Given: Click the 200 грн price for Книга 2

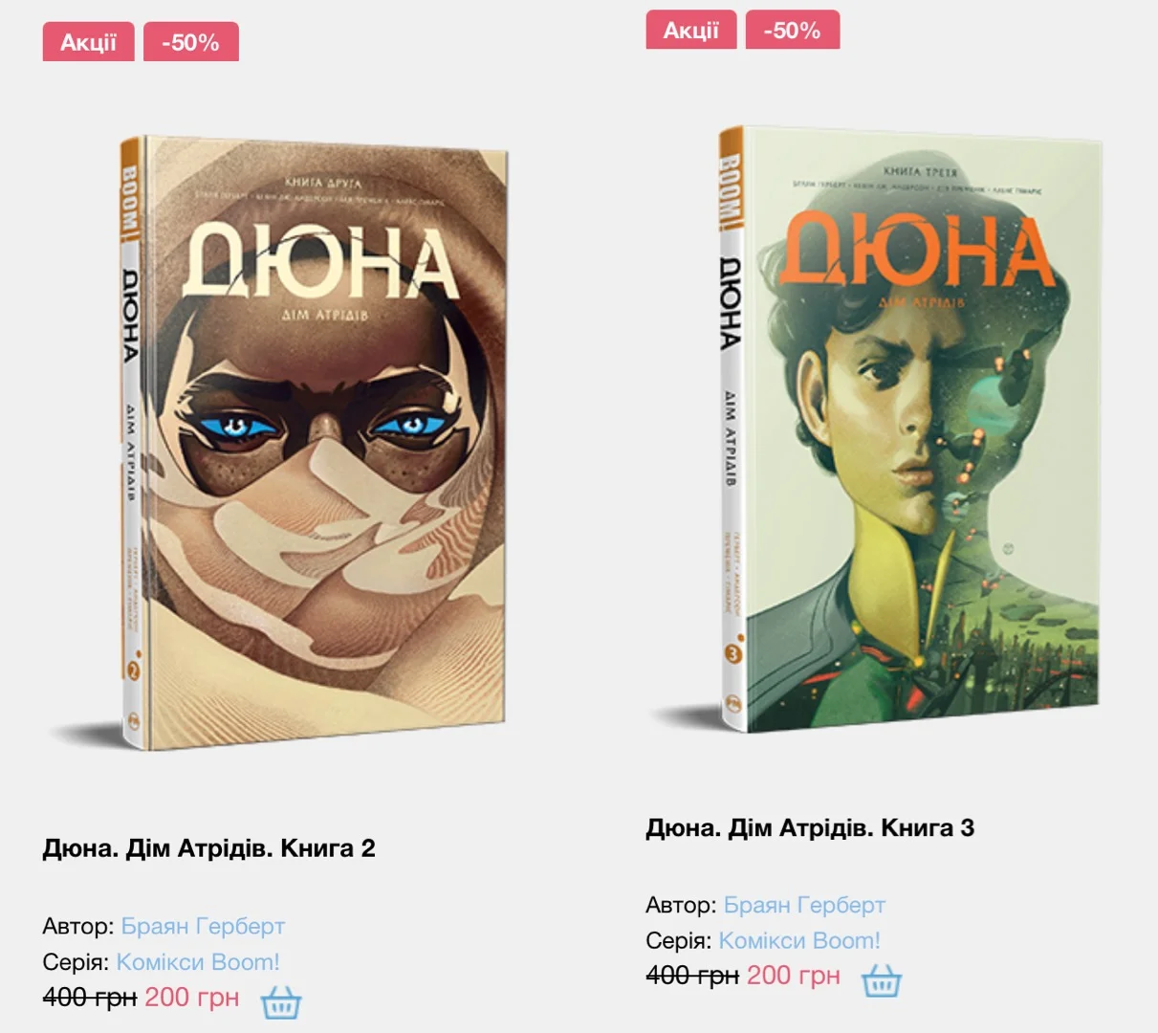Looking at the screenshot, I should [192, 998].
